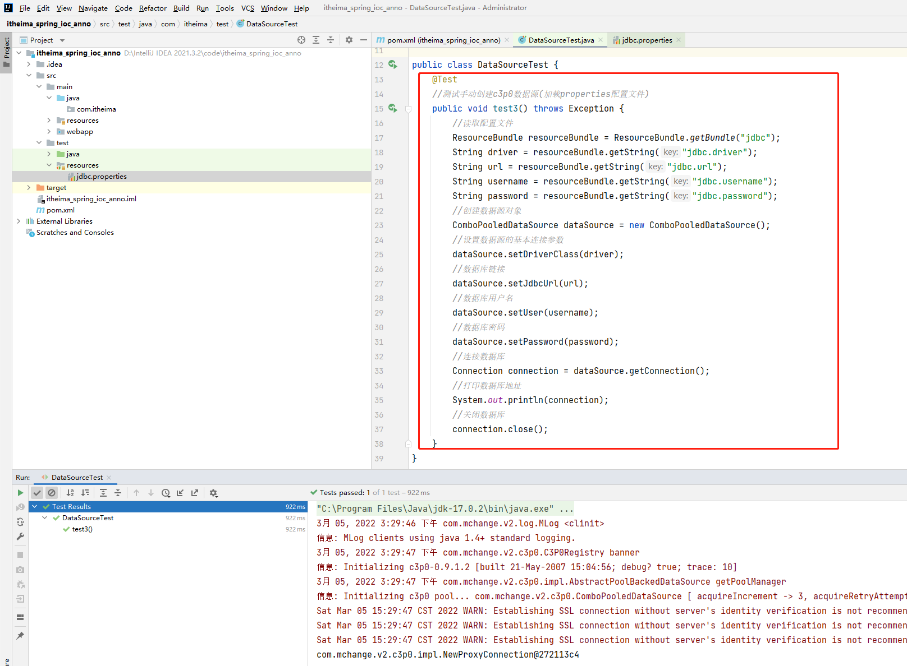Image resolution: width=907 pixels, height=666 pixels.
Task: Open the File menu
Action: coord(25,8)
